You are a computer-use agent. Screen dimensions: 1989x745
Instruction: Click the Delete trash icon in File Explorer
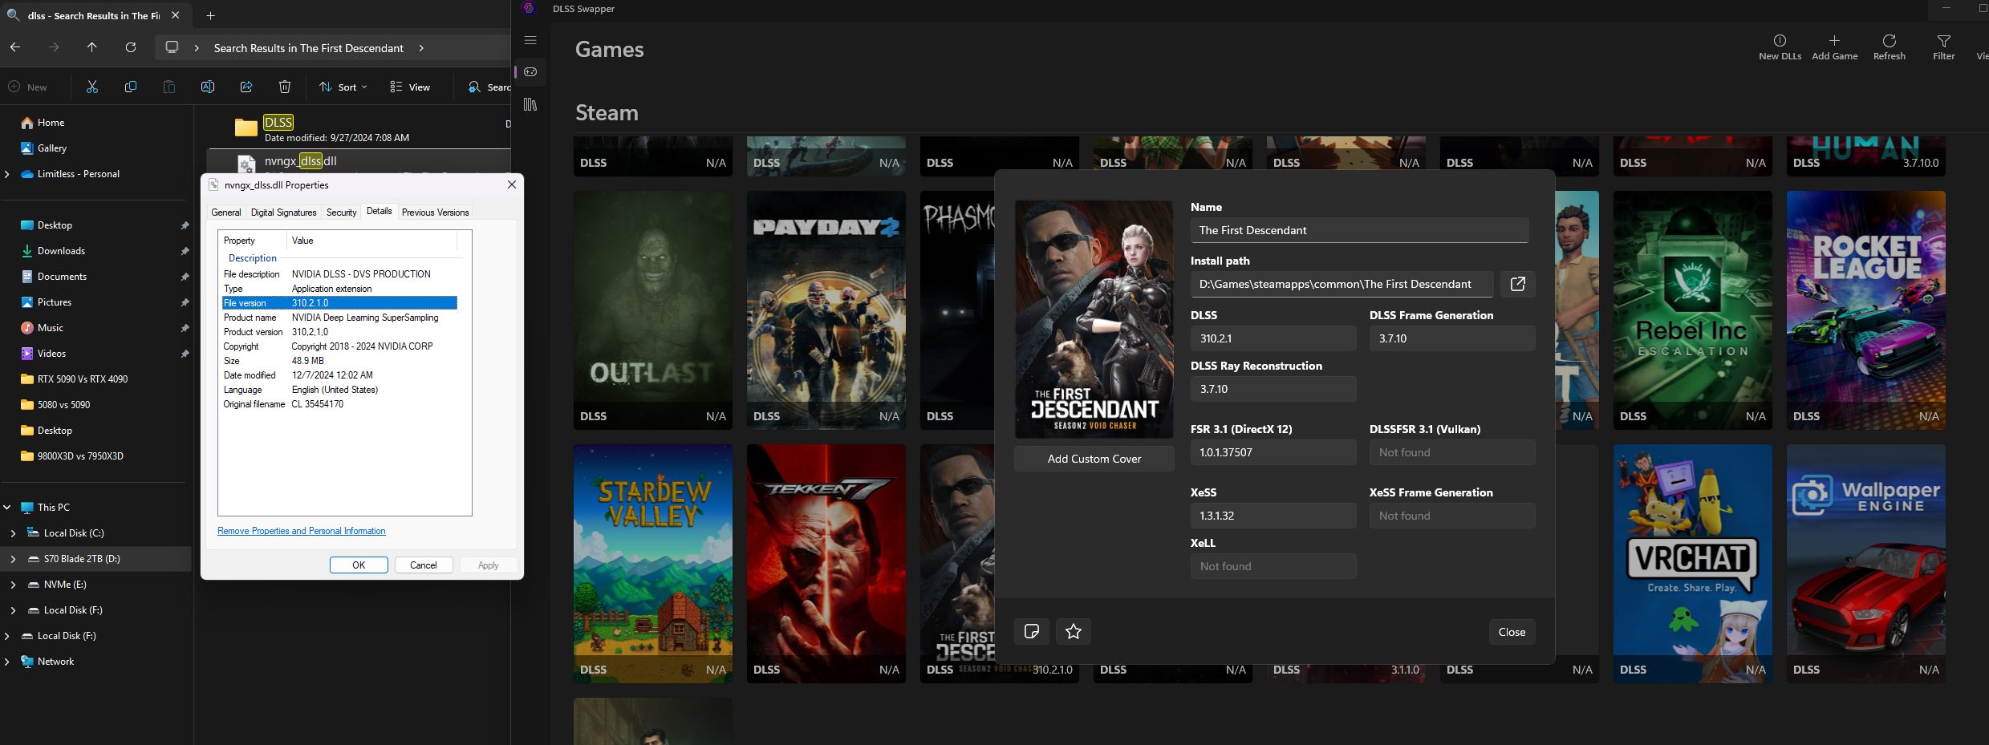pos(285,87)
